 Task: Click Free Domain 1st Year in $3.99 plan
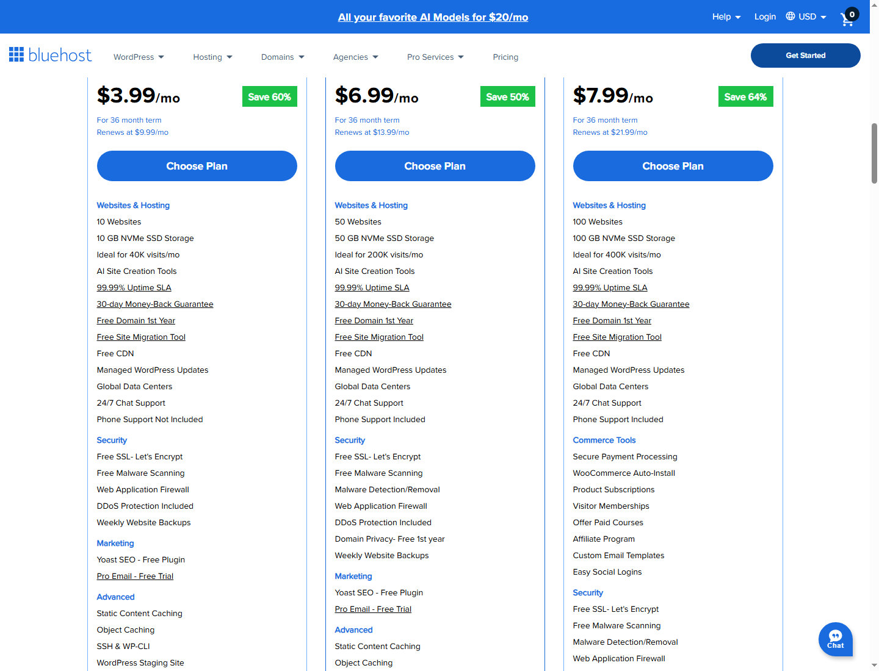point(136,320)
